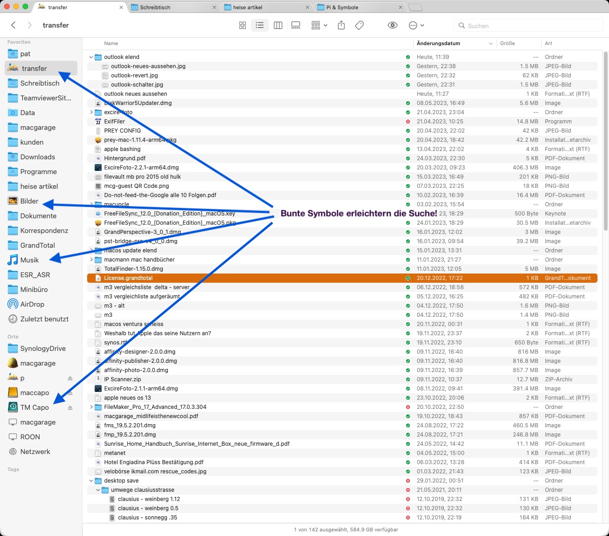The width and height of the screenshot is (609, 536).
Task: Switch to the Pi & Symbole tab
Action: pyautogui.click(x=360, y=7)
